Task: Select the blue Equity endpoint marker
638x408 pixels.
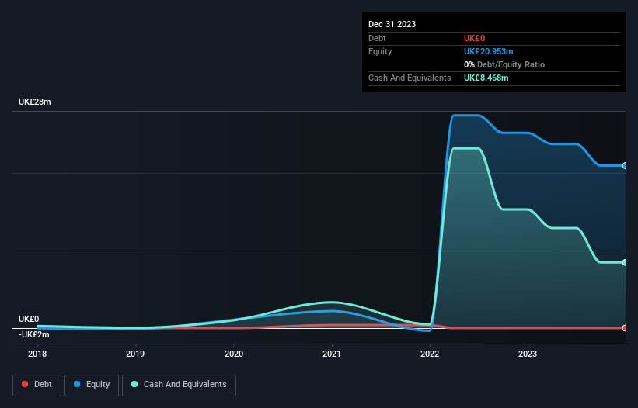Action: [625, 166]
